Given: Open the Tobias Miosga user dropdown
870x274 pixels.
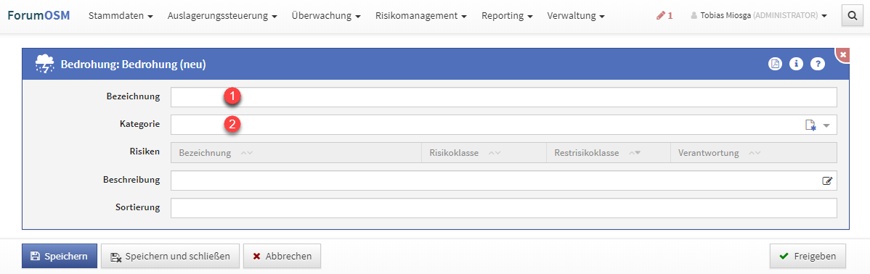Looking at the screenshot, I should click(x=758, y=16).
